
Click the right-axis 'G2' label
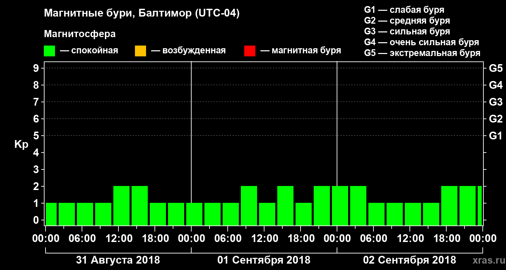point(496,119)
